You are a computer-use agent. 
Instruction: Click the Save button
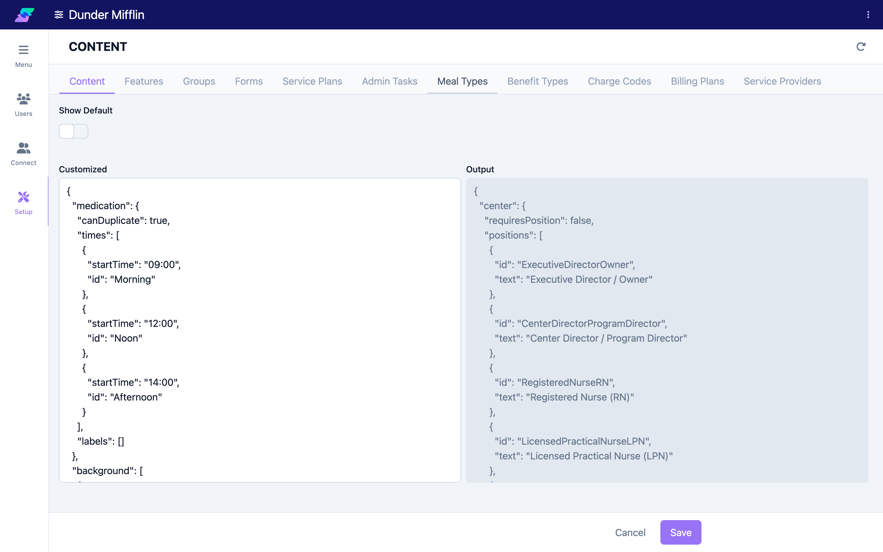[x=681, y=532]
